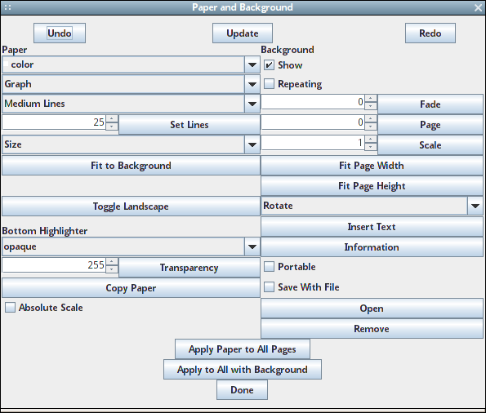Click Apply to All with Background

point(243,370)
